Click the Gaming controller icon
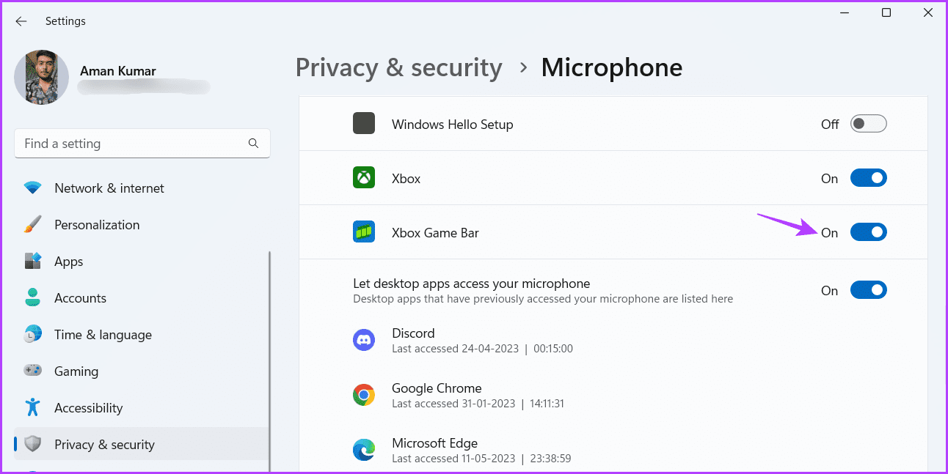Image resolution: width=948 pixels, height=474 pixels. click(33, 371)
